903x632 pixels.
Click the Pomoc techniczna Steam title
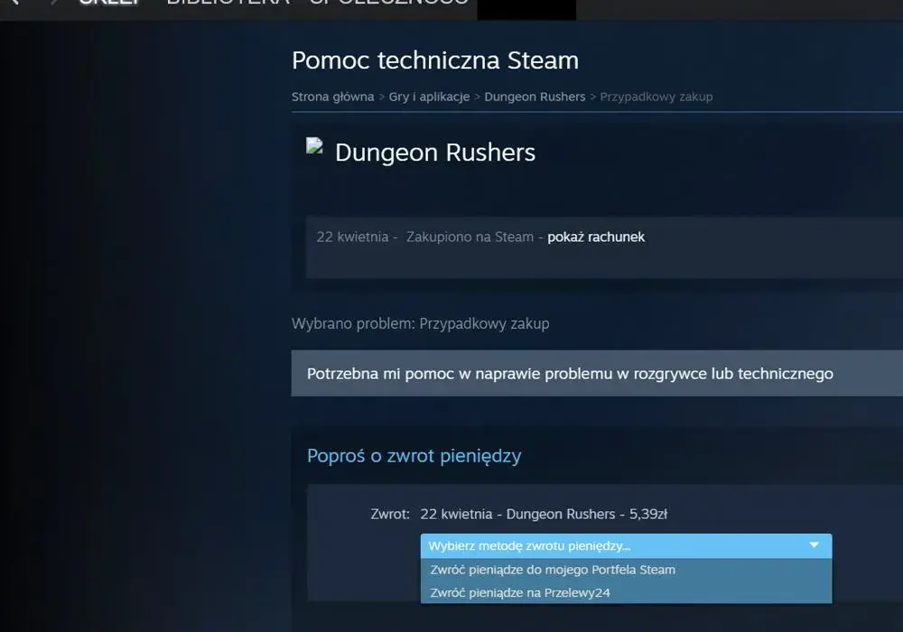(435, 60)
